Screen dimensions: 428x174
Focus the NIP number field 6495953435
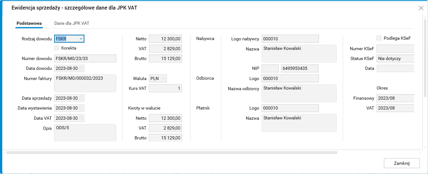(300, 68)
